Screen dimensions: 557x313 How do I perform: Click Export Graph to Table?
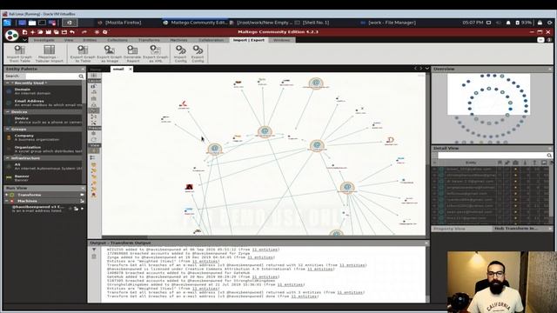[83, 54]
